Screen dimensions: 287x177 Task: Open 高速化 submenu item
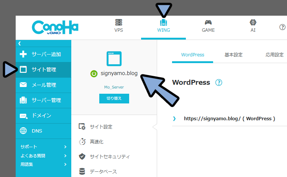coord(97,142)
